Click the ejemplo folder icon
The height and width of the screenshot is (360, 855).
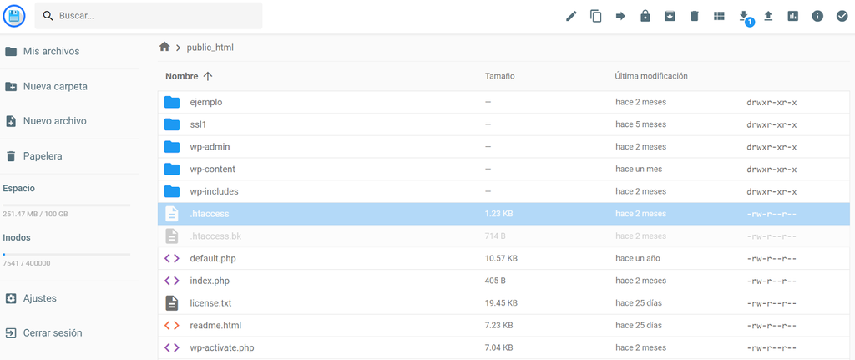coord(172,102)
